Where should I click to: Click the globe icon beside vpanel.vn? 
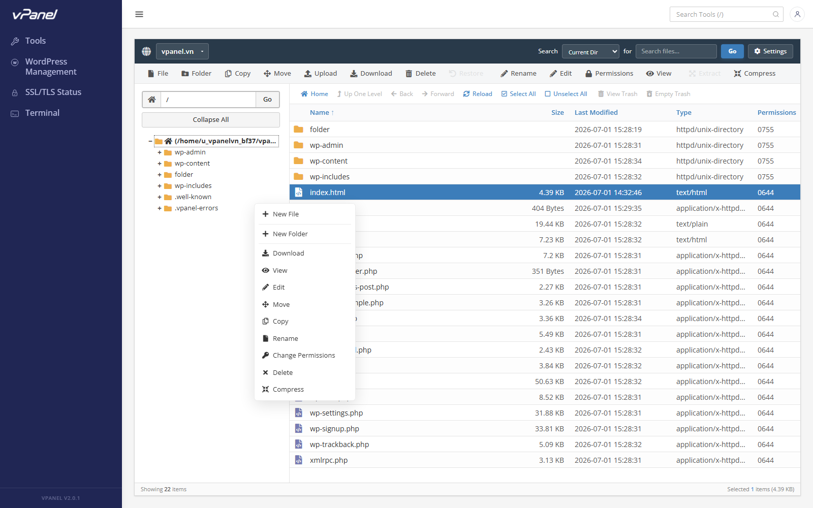tap(146, 51)
